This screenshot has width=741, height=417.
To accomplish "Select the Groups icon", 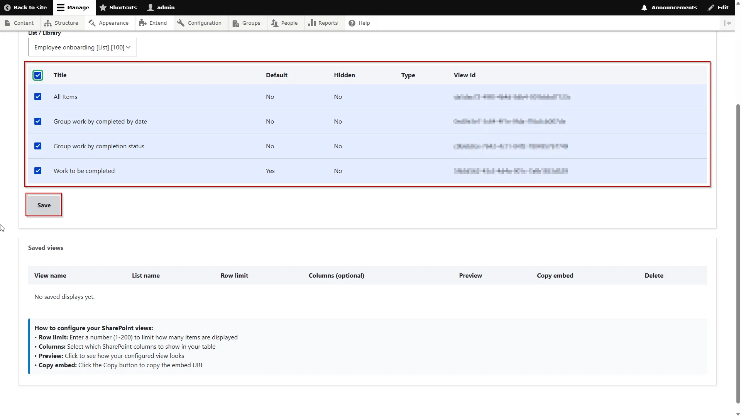I will (235, 23).
